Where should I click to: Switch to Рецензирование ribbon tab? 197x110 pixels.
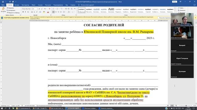click(58, 5)
